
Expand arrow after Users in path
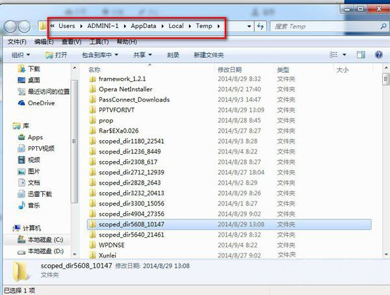tap(81, 26)
